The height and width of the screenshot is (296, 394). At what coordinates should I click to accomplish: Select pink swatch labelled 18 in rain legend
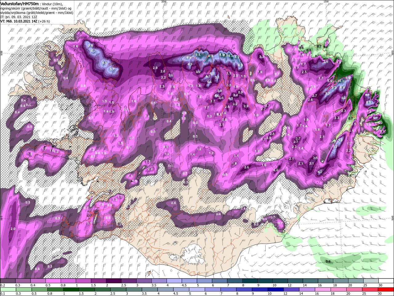point(339,290)
